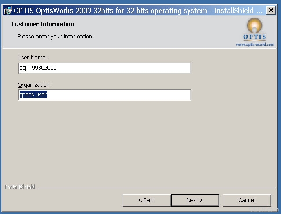Click 'Please enter your information.' text

point(55,37)
